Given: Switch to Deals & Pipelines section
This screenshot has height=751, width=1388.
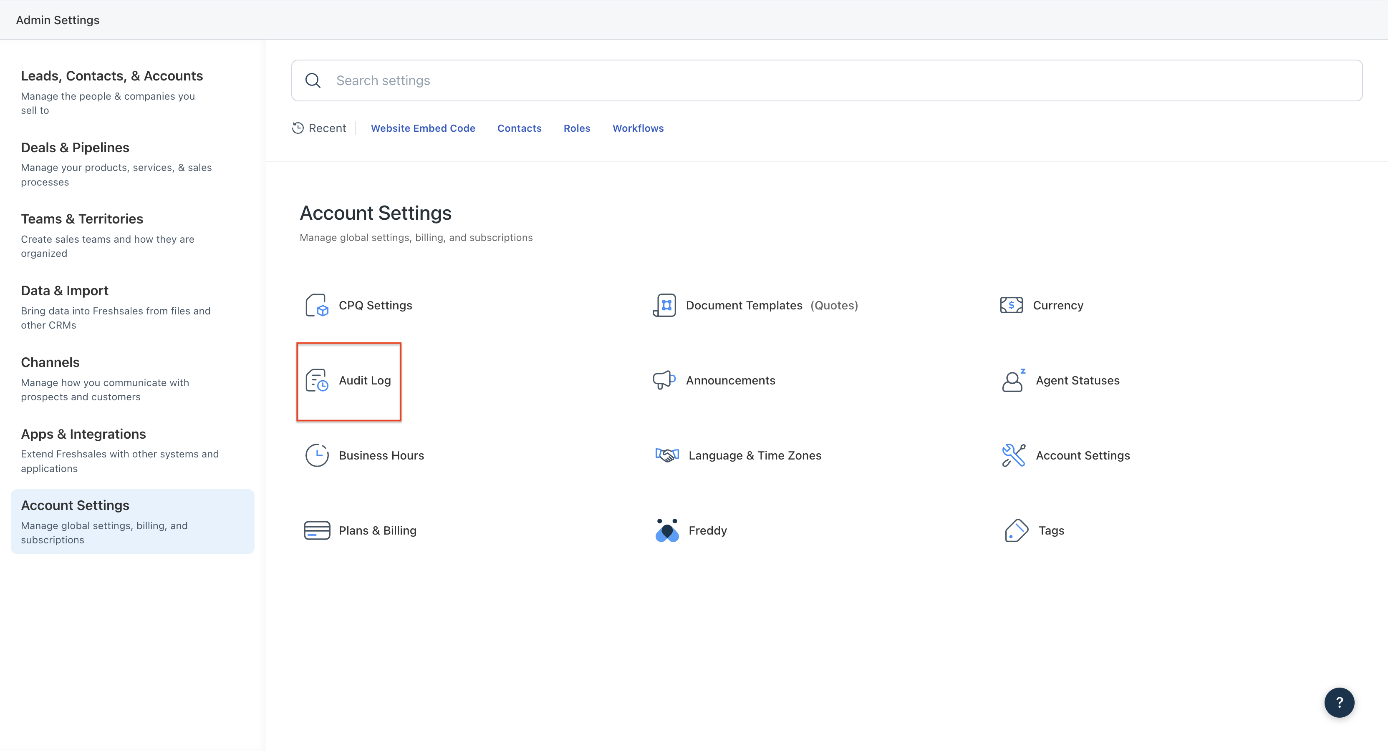Looking at the screenshot, I should tap(75, 148).
